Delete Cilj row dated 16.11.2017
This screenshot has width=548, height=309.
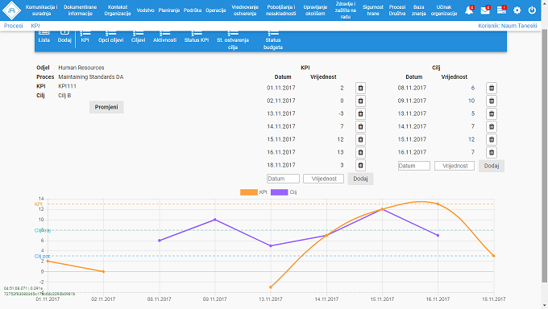pyautogui.click(x=492, y=153)
